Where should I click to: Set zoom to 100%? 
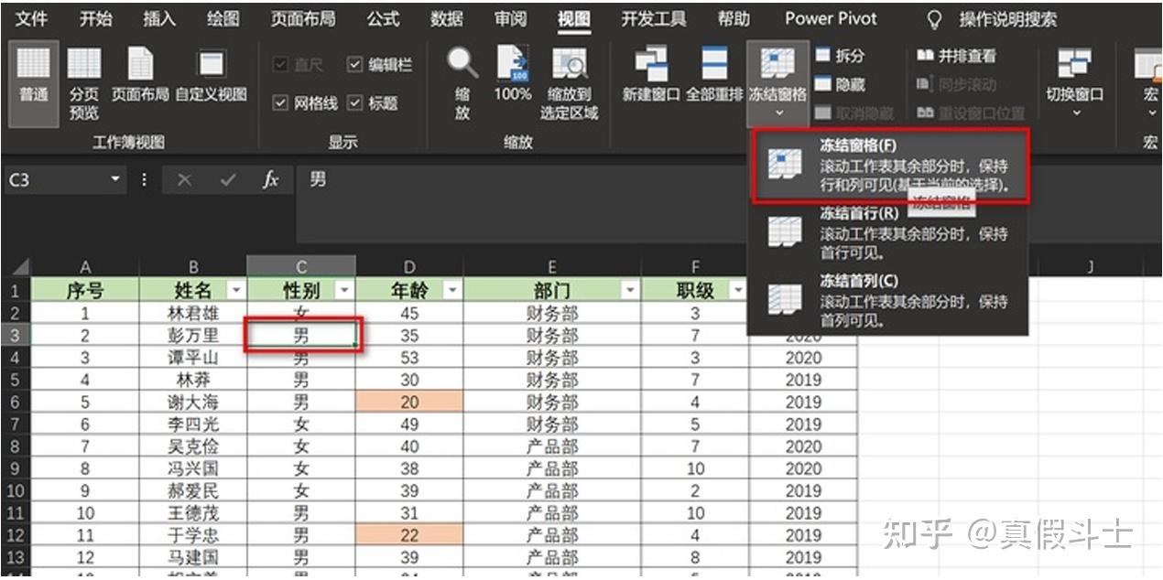pyautogui.click(x=512, y=75)
